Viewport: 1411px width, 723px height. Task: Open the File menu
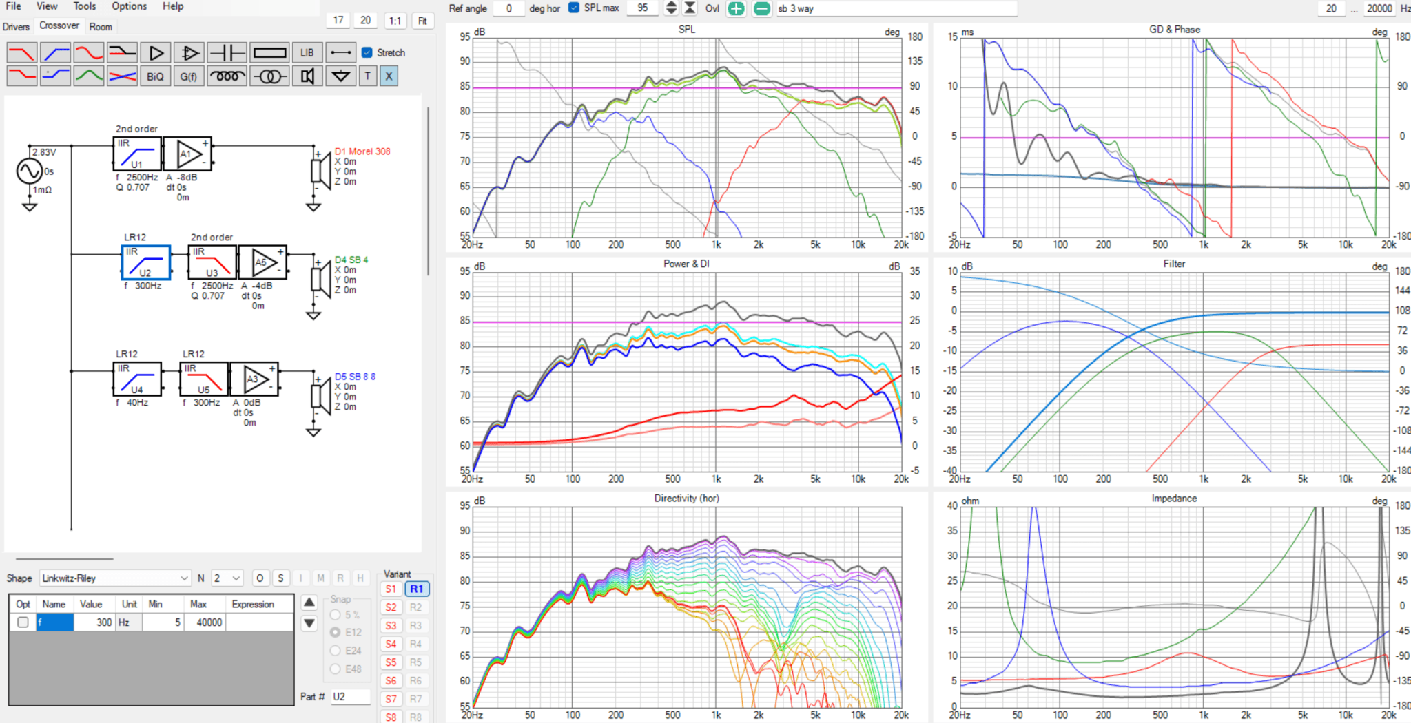click(13, 6)
